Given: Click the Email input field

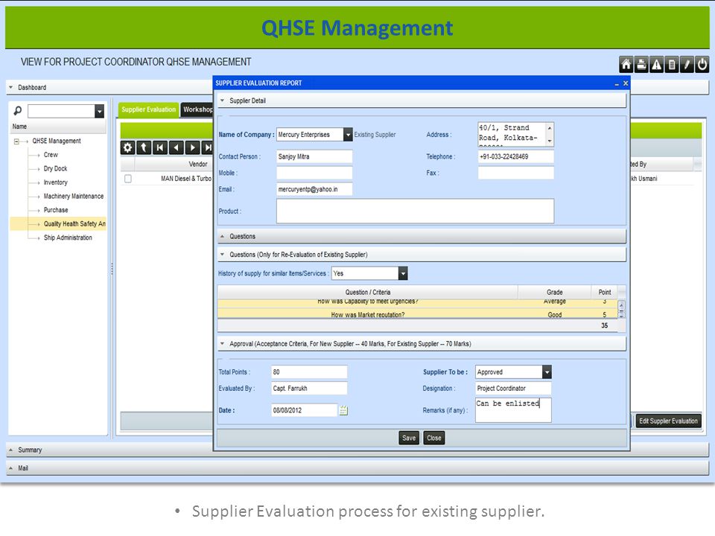Looking at the screenshot, I should [314, 190].
